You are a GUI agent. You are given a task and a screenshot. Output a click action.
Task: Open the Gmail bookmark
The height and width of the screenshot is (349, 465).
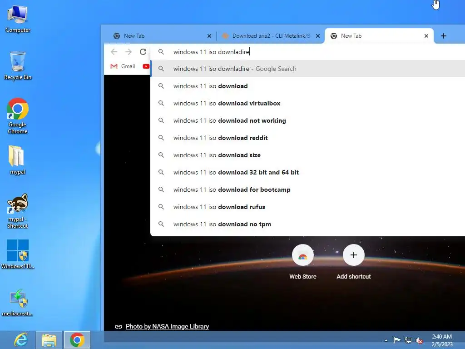123,66
